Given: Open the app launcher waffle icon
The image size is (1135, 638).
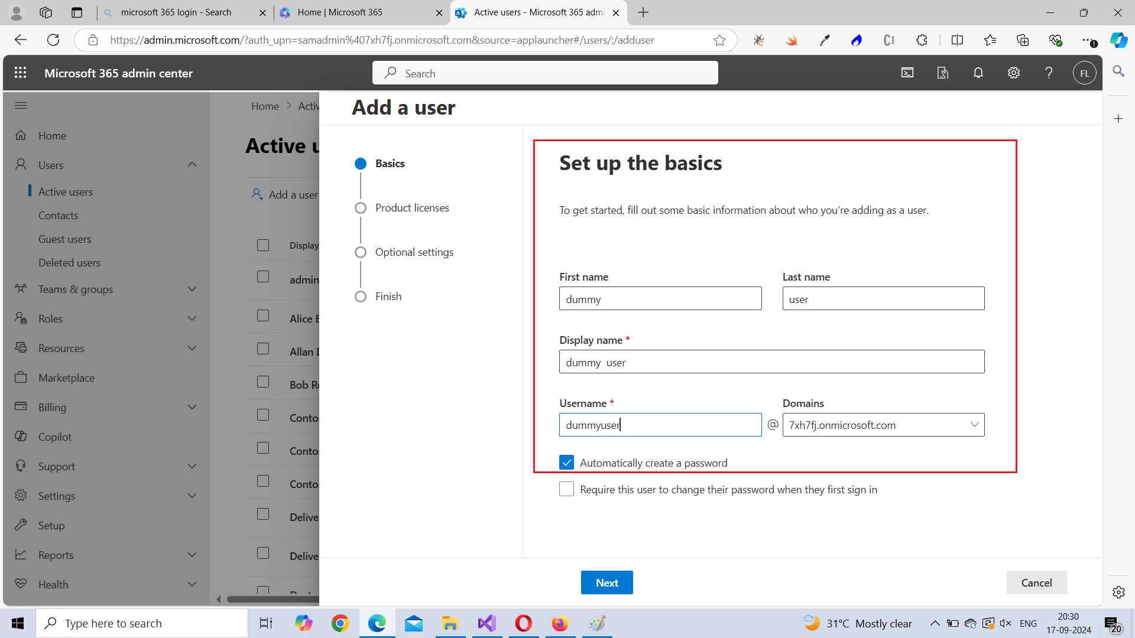Looking at the screenshot, I should 20,73.
